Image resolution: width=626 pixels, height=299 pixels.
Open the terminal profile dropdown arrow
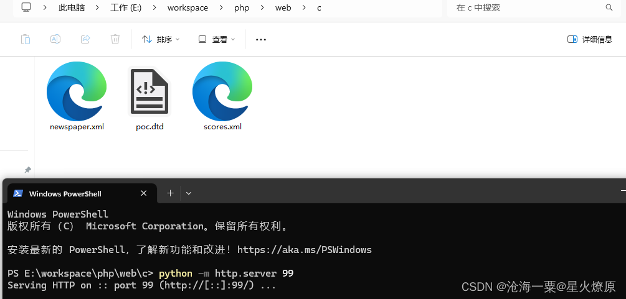coord(189,193)
